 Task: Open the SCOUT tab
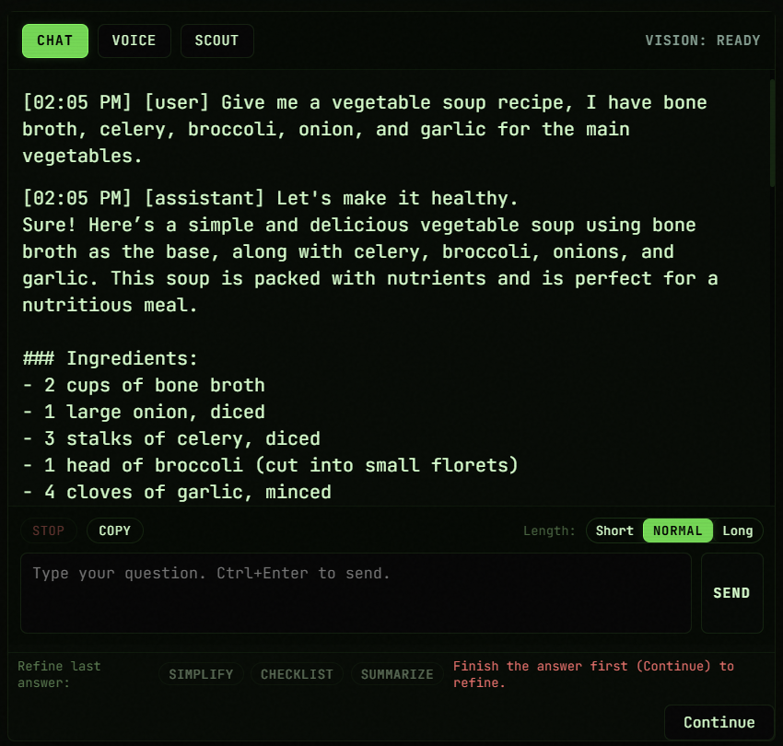pos(216,41)
